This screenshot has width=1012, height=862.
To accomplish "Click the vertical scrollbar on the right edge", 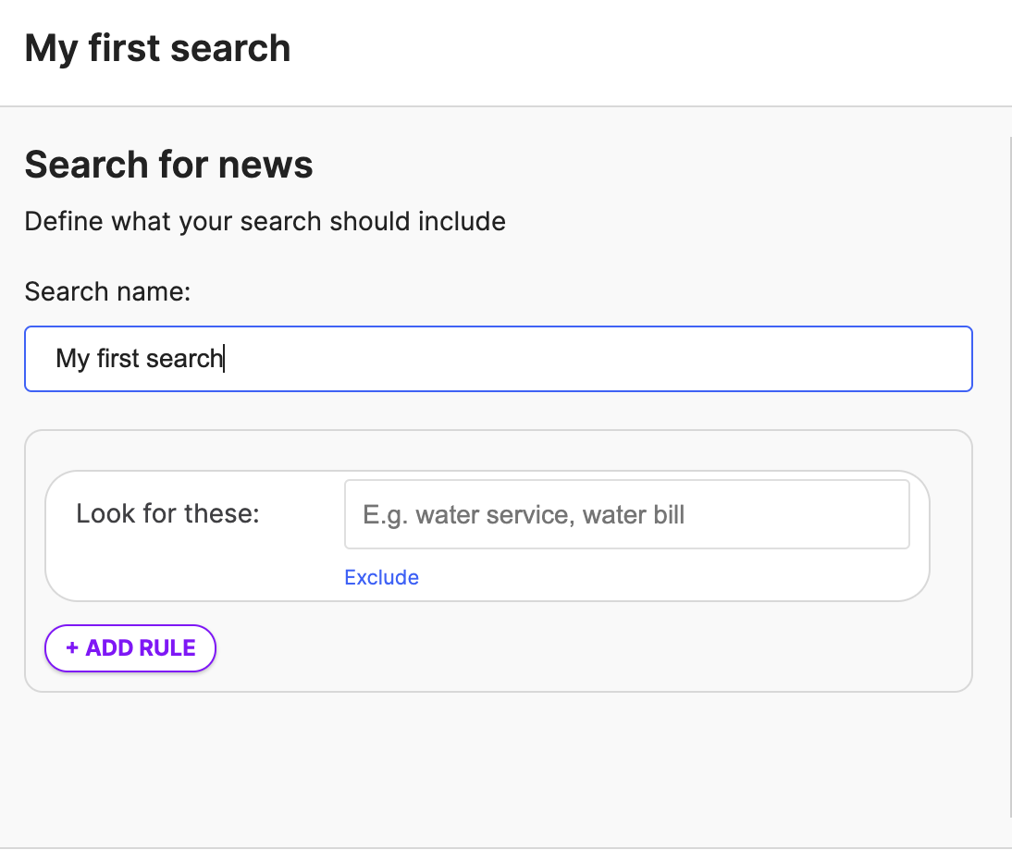I will (x=1009, y=477).
